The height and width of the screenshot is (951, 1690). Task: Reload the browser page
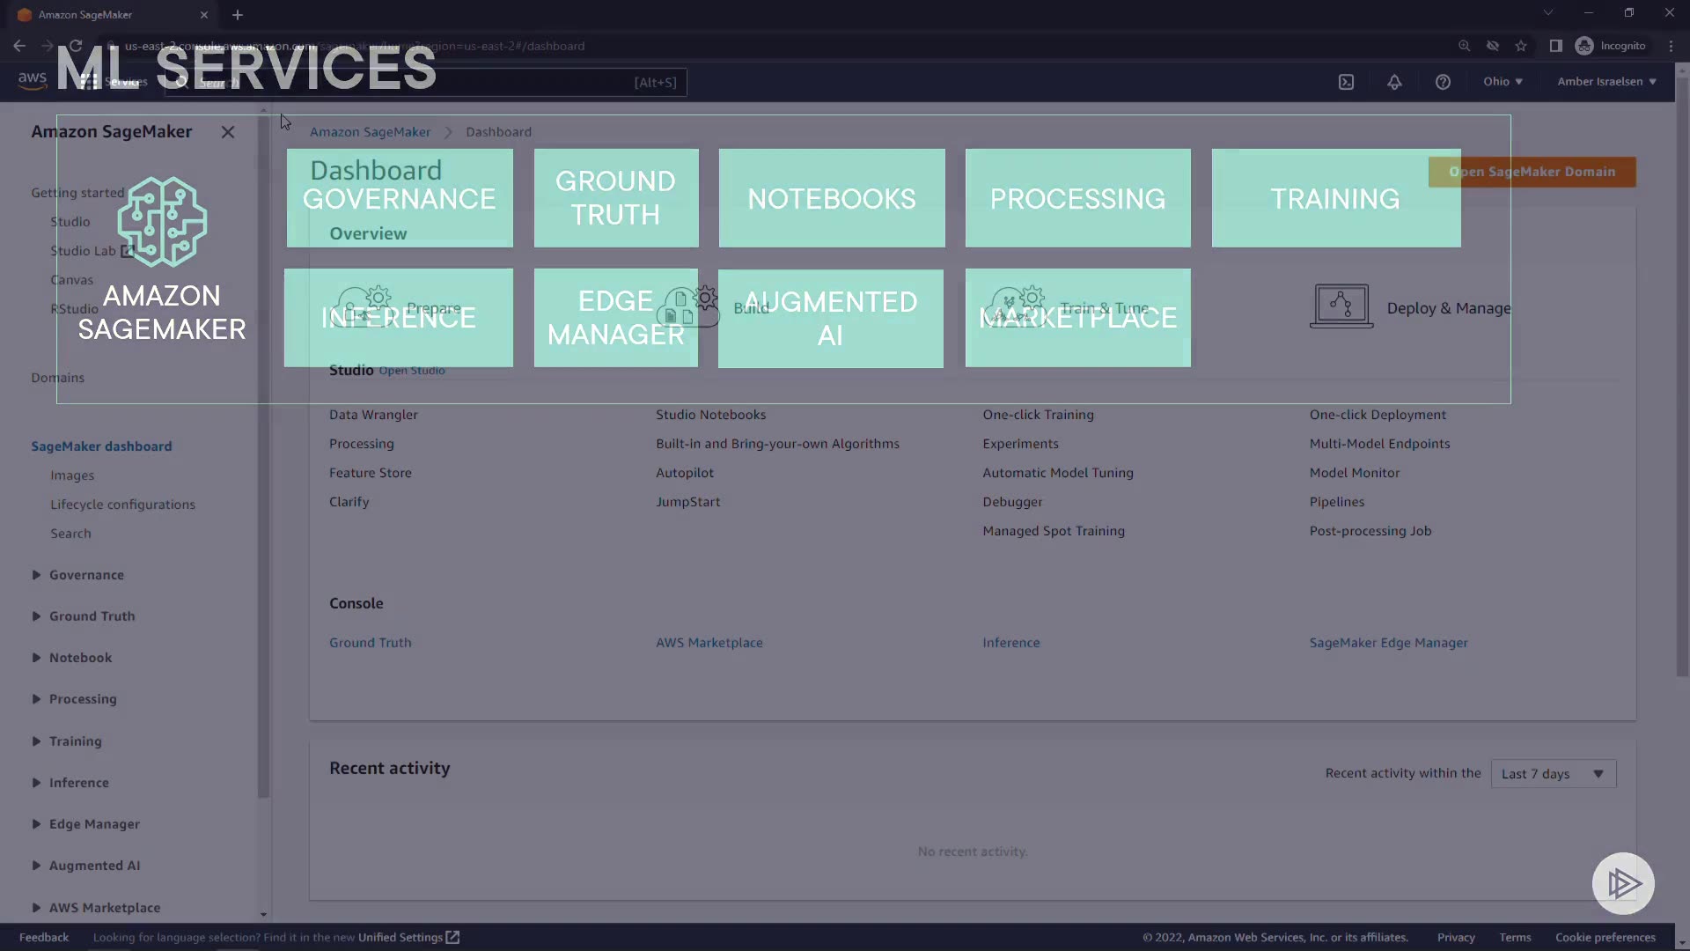[x=76, y=46]
